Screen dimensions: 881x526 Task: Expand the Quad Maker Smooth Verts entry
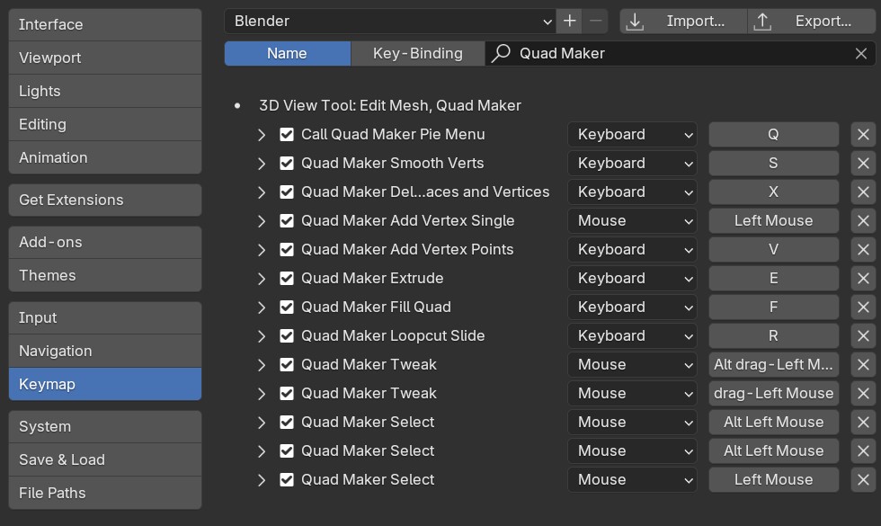click(262, 163)
